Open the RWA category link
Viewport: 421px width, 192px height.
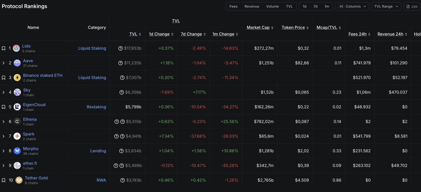[101, 180]
